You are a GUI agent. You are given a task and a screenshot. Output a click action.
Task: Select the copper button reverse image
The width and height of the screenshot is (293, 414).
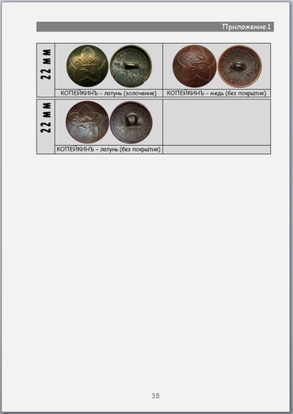240,66
